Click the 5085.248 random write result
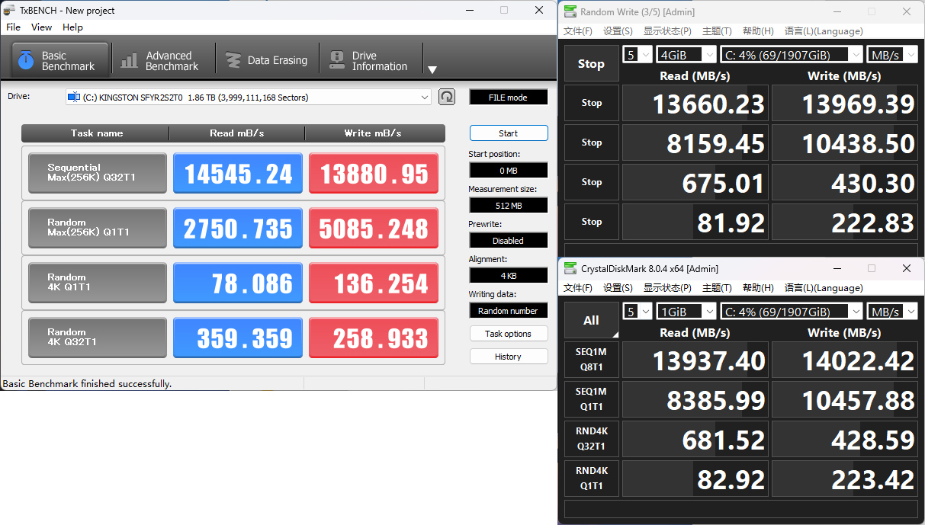The width and height of the screenshot is (925, 525). pos(374,228)
